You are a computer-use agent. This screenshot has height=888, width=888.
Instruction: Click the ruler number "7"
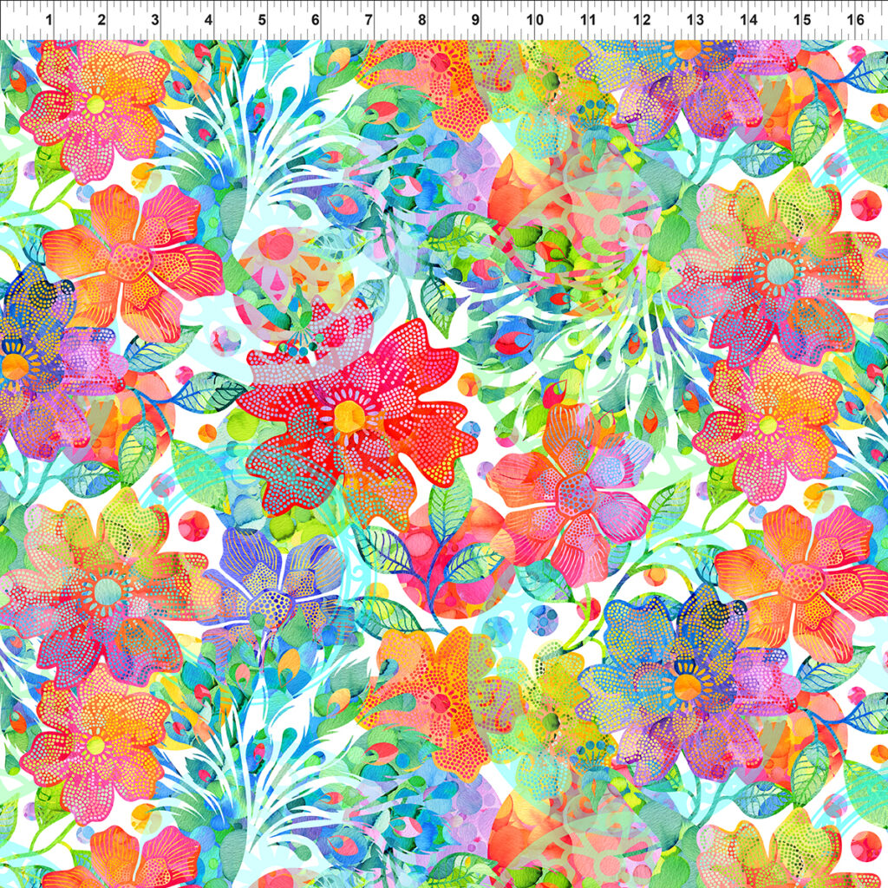(x=369, y=20)
